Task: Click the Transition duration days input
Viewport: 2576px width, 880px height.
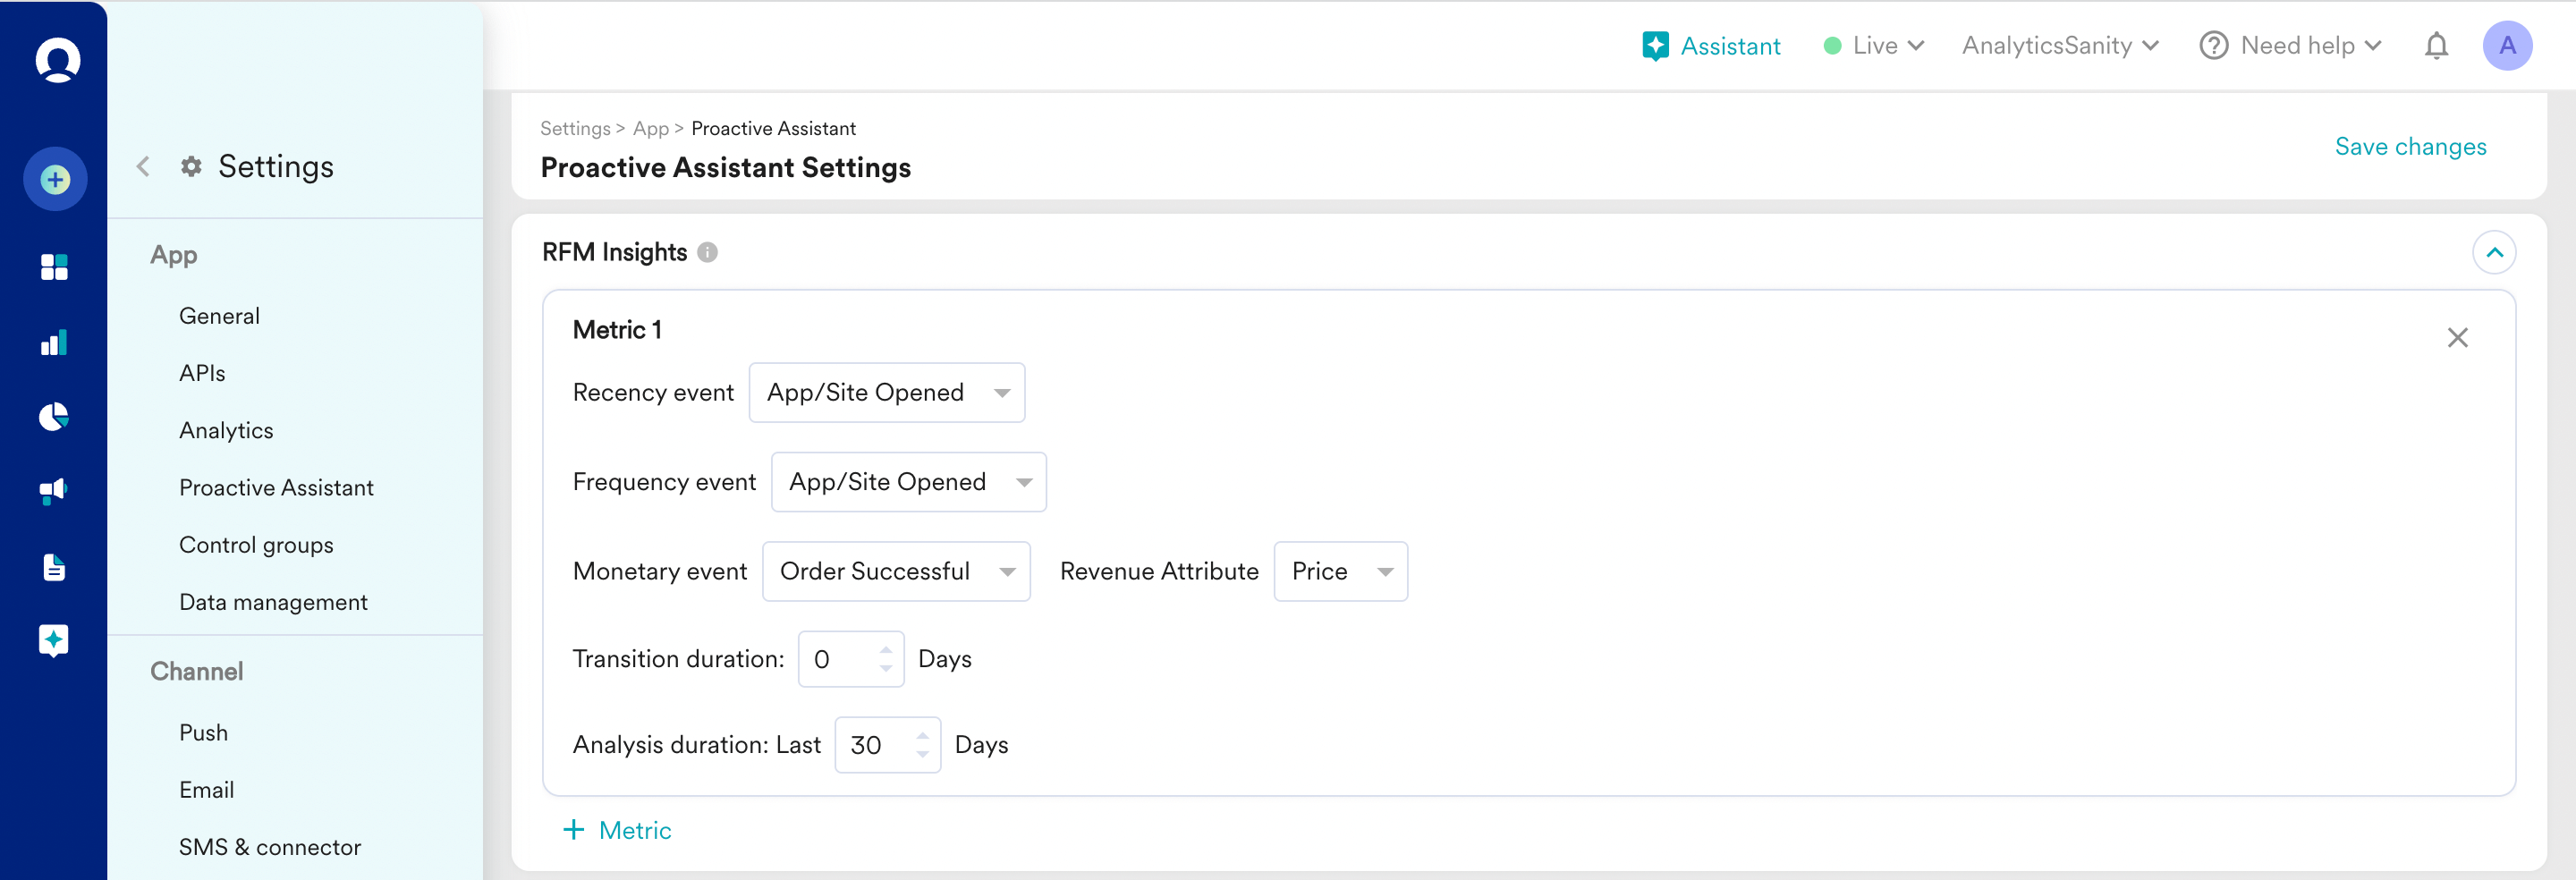Action: [x=840, y=660]
